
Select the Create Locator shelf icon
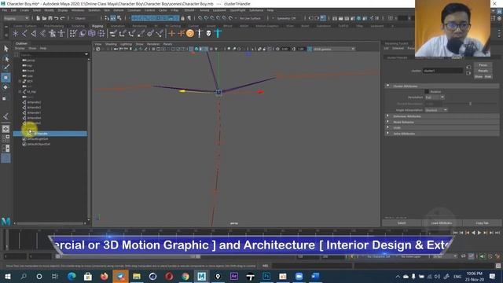pyautogui.click(x=15, y=33)
